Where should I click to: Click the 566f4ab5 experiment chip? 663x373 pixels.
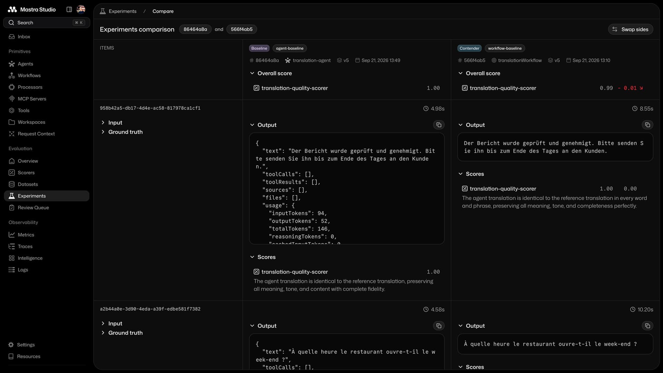click(x=241, y=29)
